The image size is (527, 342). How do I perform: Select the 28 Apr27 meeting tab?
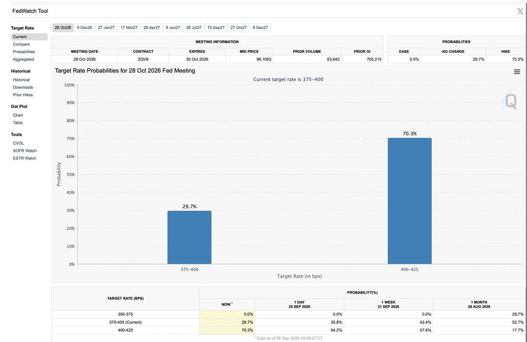(x=152, y=28)
